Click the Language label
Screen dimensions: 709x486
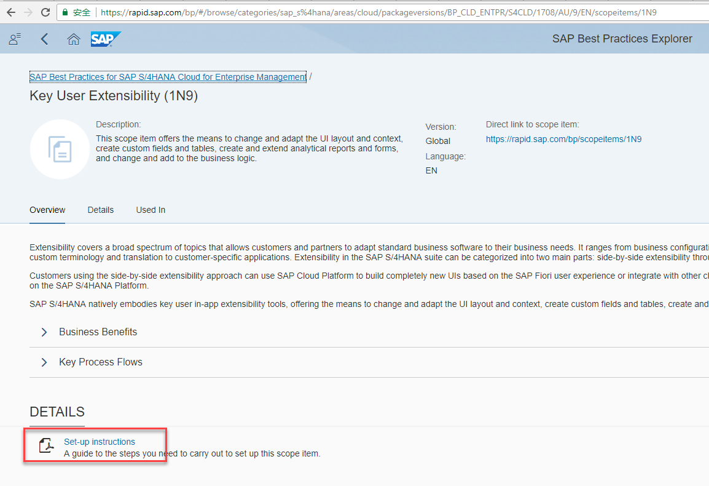(x=445, y=156)
